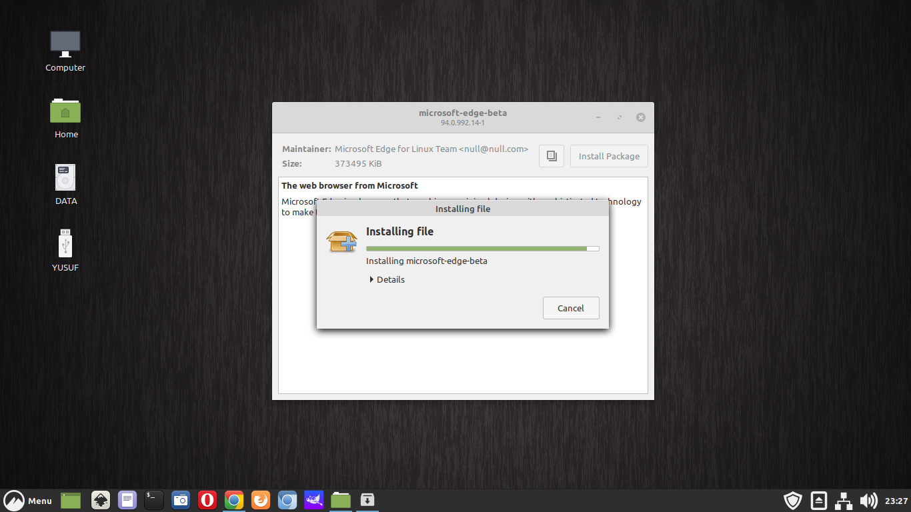Open the Menu button in the panel
This screenshot has height=512, width=911.
click(x=28, y=501)
